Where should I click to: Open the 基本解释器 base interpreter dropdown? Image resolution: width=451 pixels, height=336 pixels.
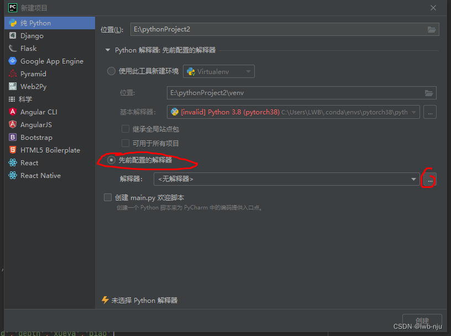[293, 112]
